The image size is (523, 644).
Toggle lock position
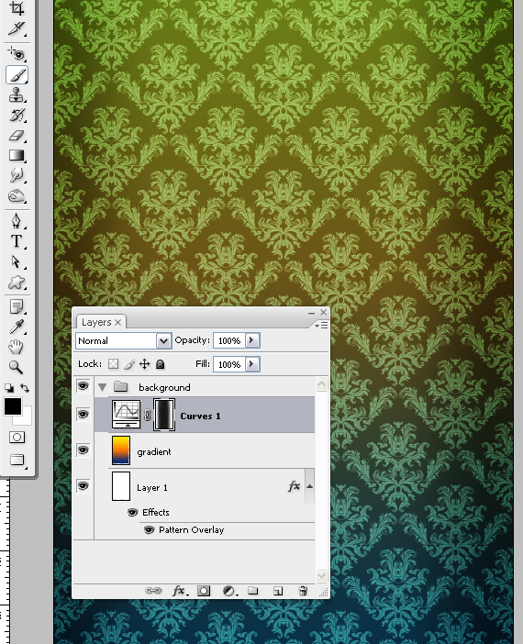coord(145,364)
